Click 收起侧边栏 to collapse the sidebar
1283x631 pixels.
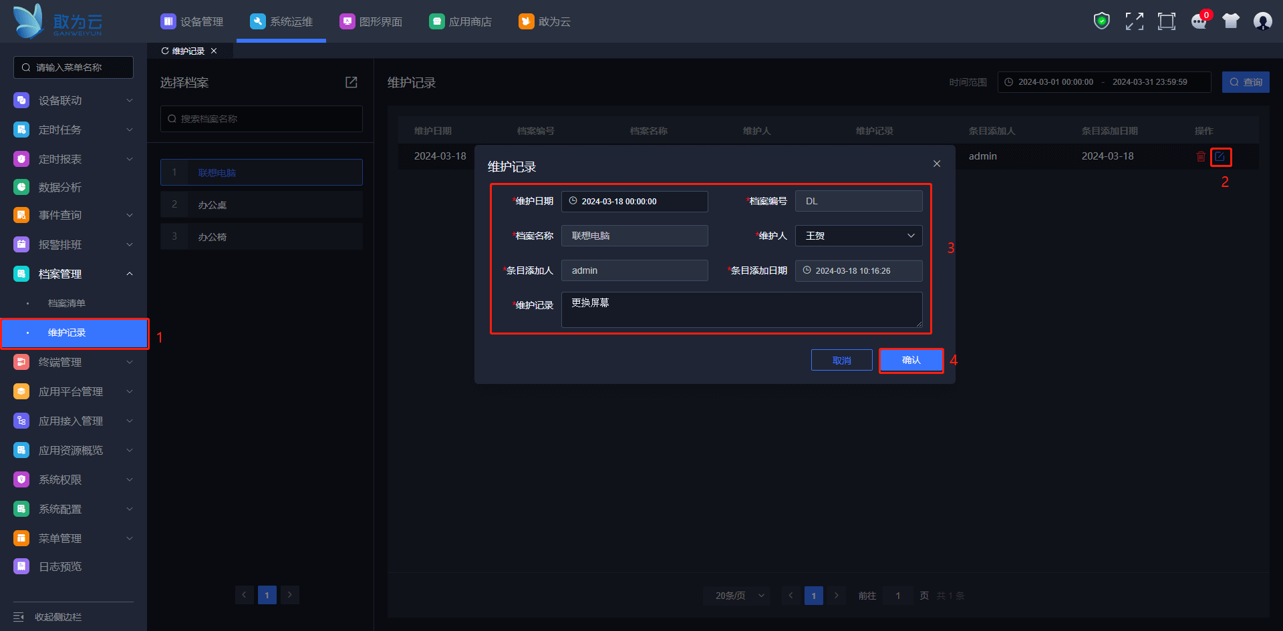tap(57, 617)
